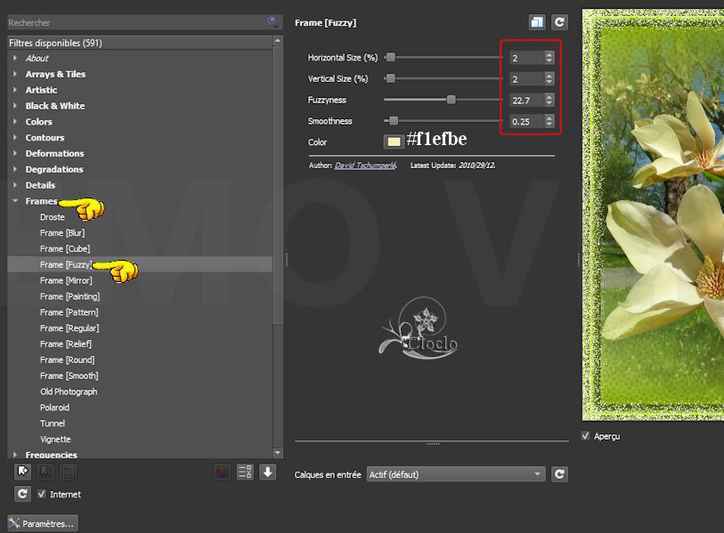The image size is (724, 533).
Task: Click the download arrow icon
Action: click(x=267, y=472)
